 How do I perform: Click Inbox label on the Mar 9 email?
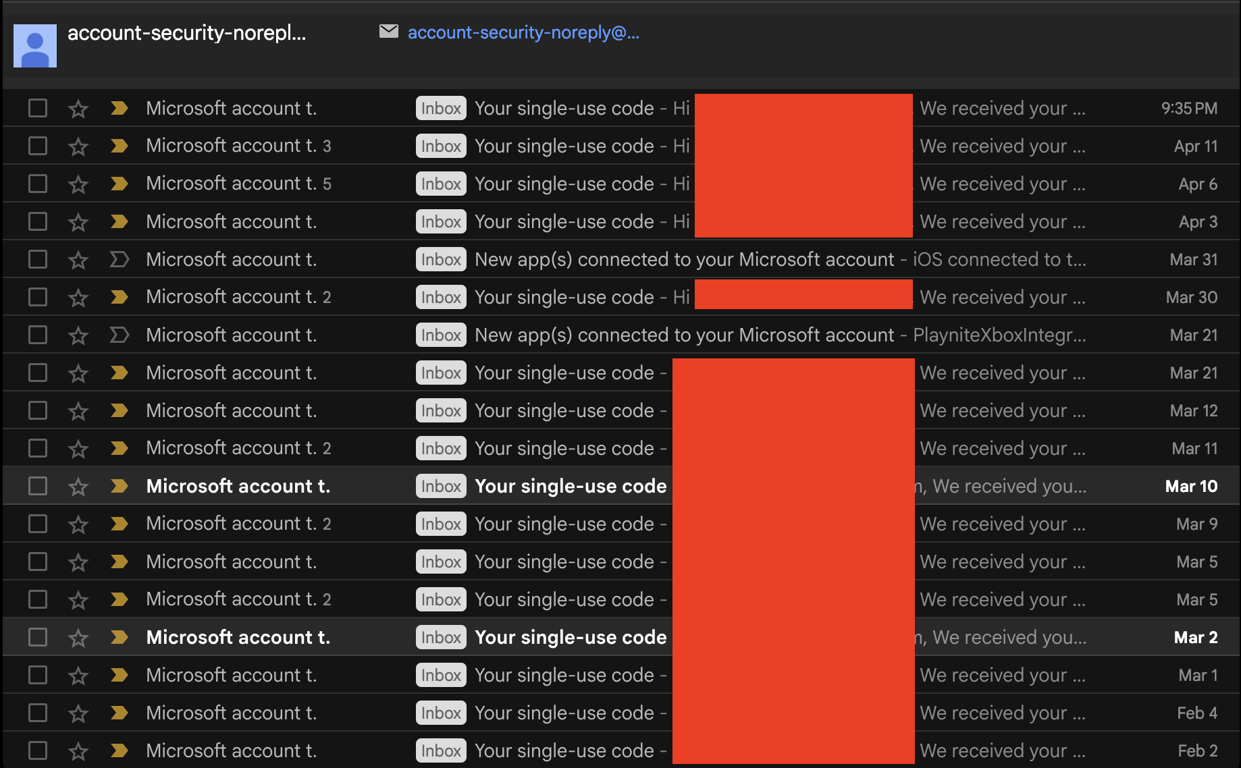pyautogui.click(x=441, y=524)
